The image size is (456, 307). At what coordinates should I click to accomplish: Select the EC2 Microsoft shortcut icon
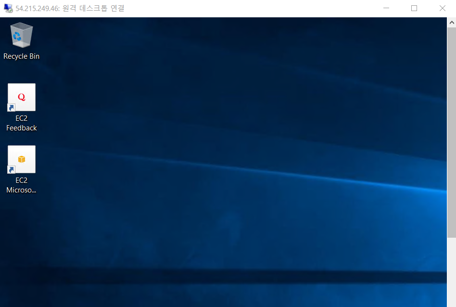pyautogui.click(x=22, y=159)
